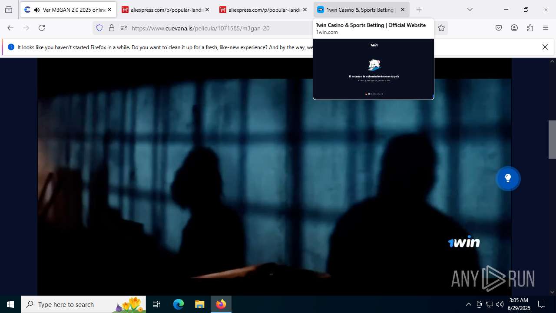Switch to the first AliExpress tab
556x313 pixels.
tap(165, 10)
